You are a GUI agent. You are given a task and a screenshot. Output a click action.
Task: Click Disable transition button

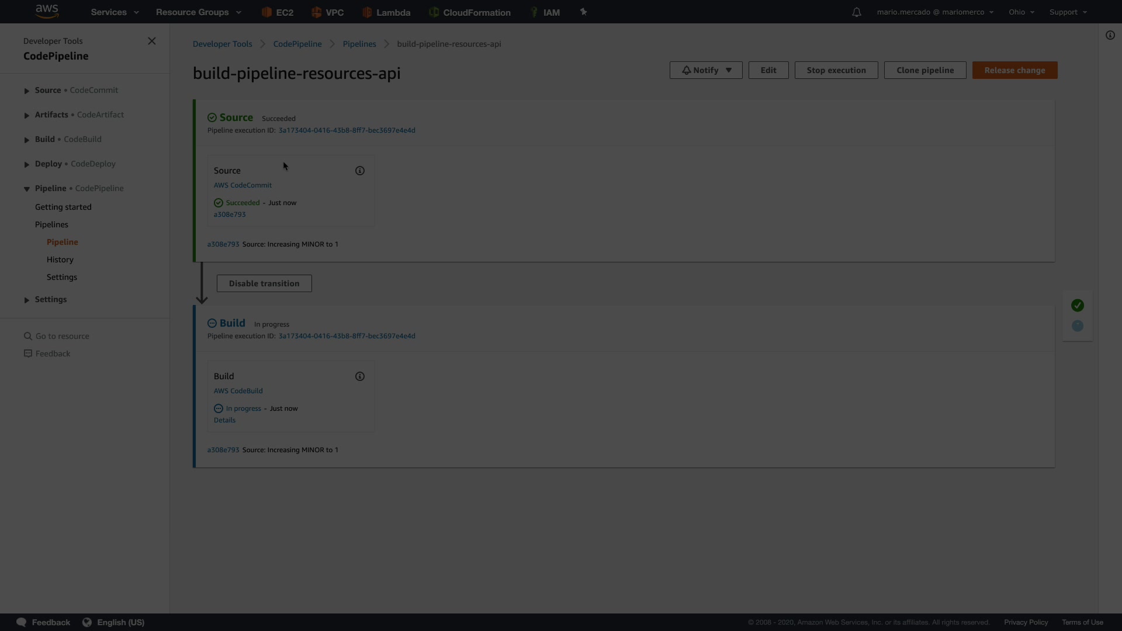pos(264,283)
